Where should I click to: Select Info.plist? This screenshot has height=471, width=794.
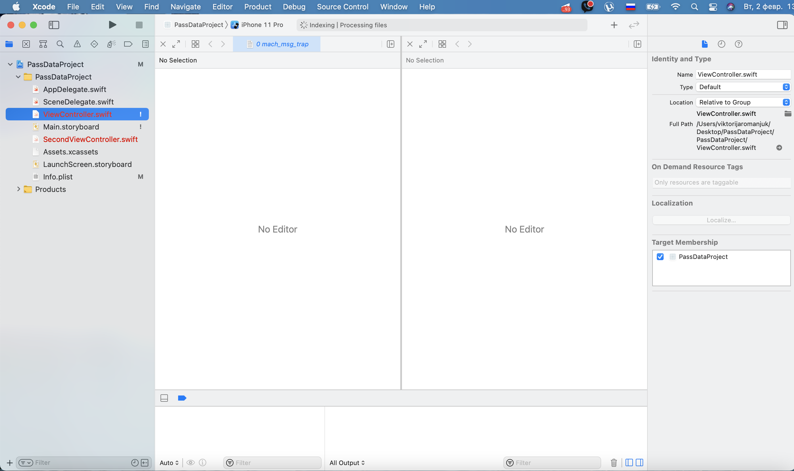[x=57, y=177]
